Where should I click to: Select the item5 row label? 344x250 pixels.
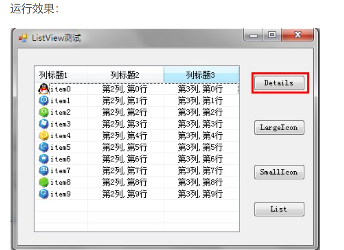(60, 147)
